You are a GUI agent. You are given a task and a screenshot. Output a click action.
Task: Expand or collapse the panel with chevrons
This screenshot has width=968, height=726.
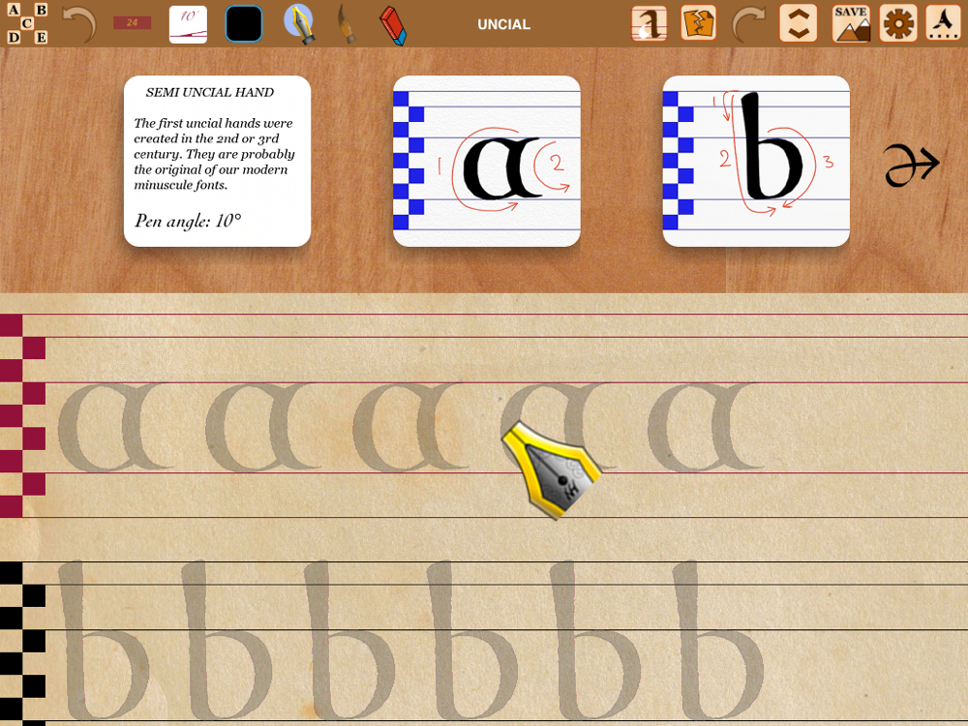point(799,23)
